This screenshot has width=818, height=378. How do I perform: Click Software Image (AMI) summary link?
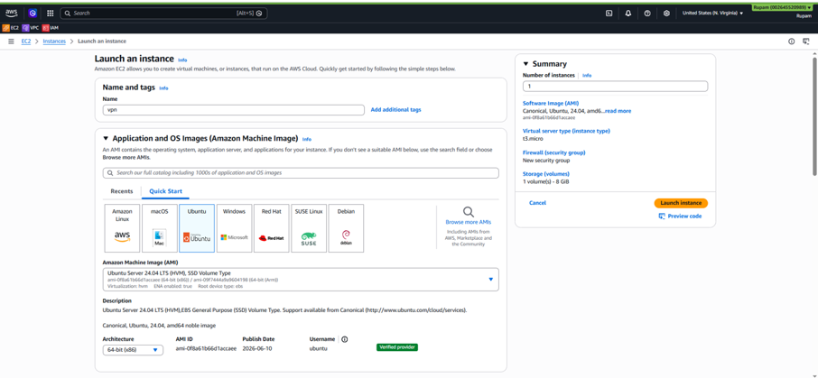pos(551,103)
